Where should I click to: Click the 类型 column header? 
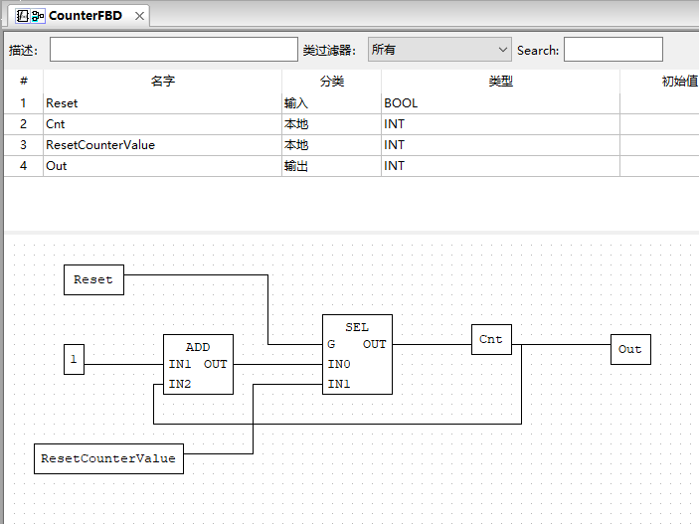pos(500,82)
